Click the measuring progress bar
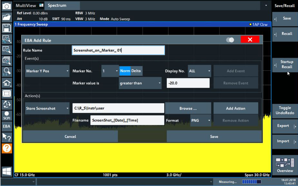The height and width of the screenshot is (186, 298). pos(251,182)
